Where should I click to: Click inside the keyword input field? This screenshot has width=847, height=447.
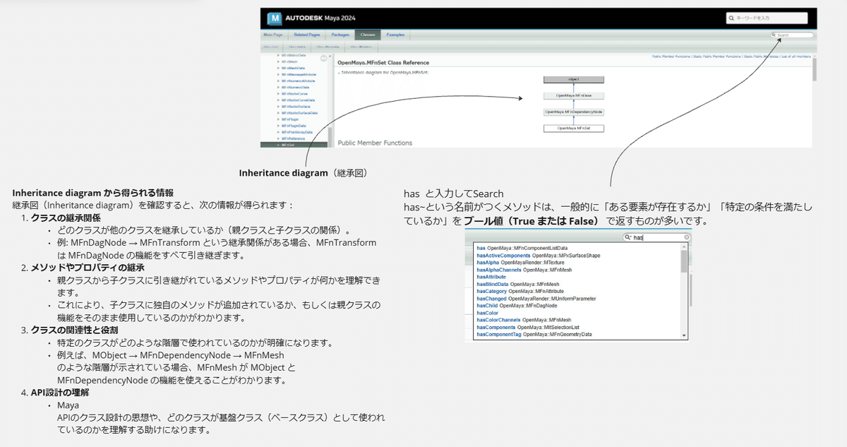tap(769, 18)
